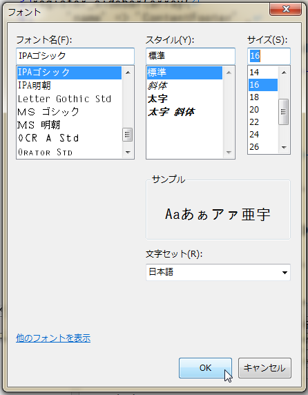Choose 太字 bold style
This screenshot has height=395, width=308.
coord(184,99)
